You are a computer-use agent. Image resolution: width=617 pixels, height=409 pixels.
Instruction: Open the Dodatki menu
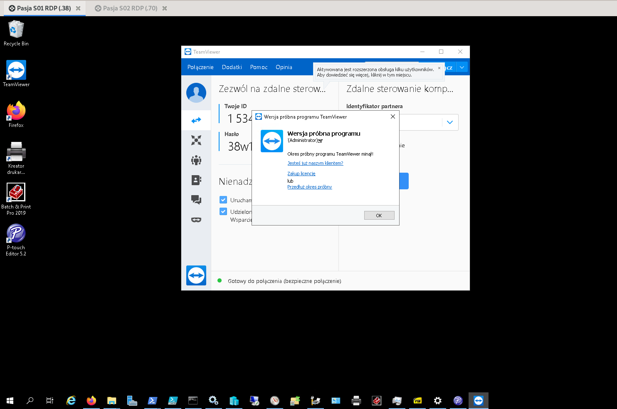click(x=232, y=67)
